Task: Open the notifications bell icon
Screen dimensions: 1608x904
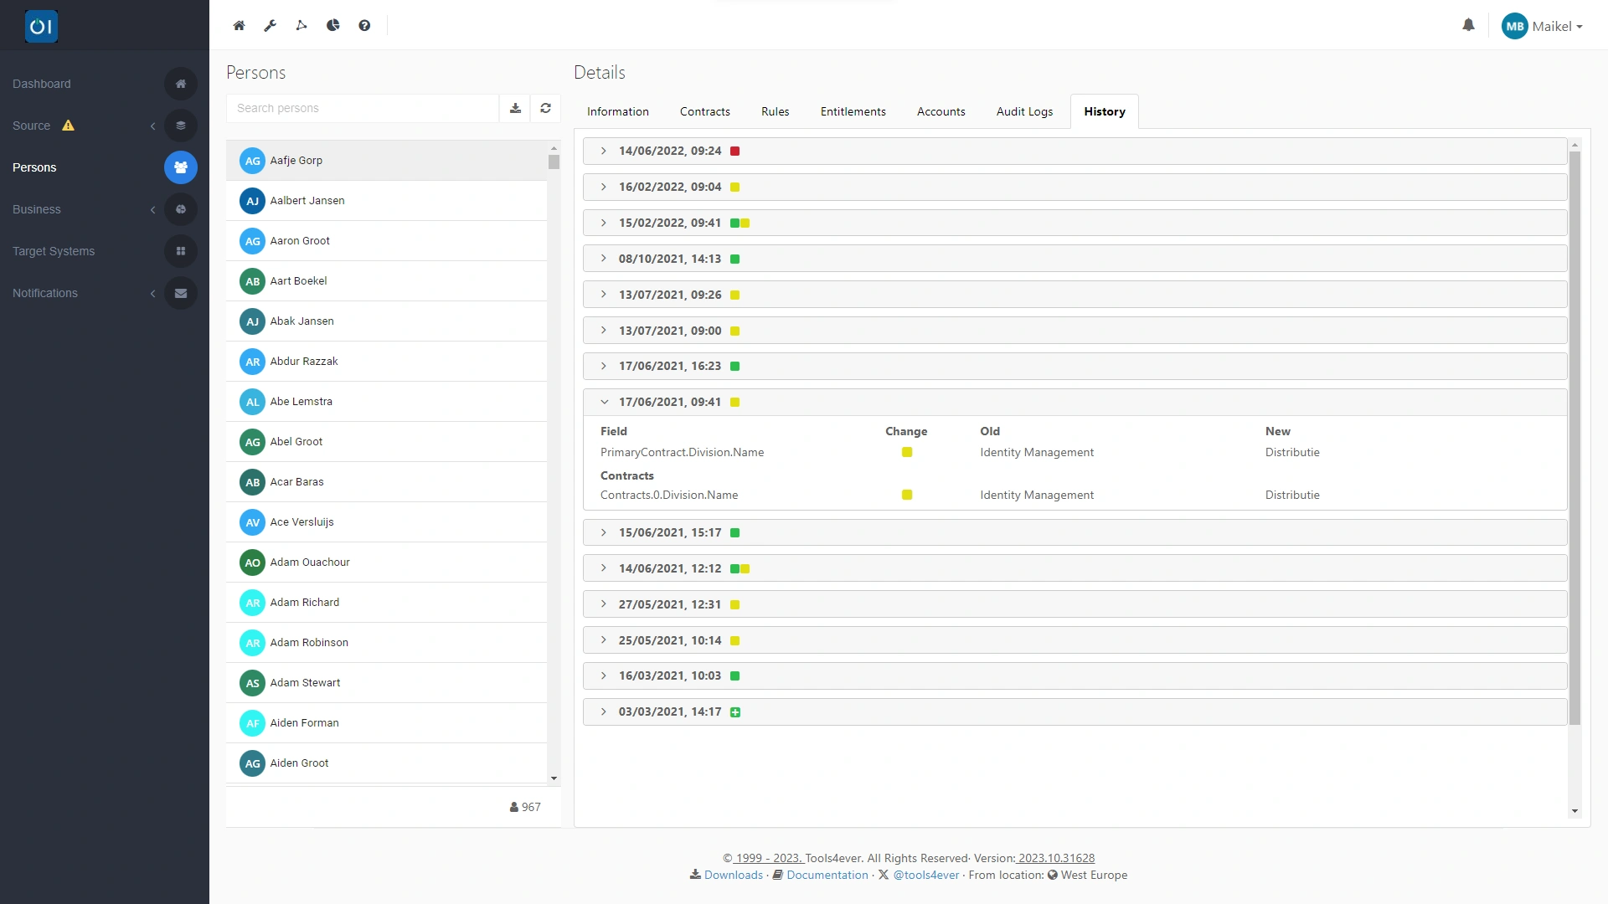Action: [1468, 25]
